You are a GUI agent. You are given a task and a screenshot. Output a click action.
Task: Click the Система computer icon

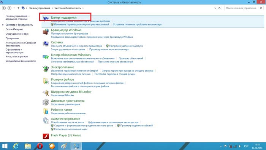pos(46,44)
